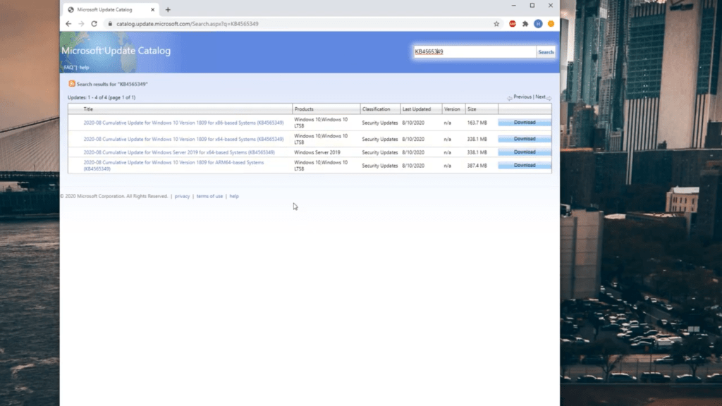Open the terms of use footer link
This screenshot has height=406, width=722.
[209, 196]
